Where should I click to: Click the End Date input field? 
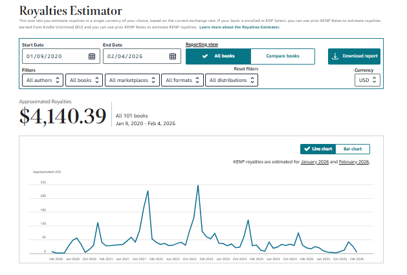[x=134, y=56]
